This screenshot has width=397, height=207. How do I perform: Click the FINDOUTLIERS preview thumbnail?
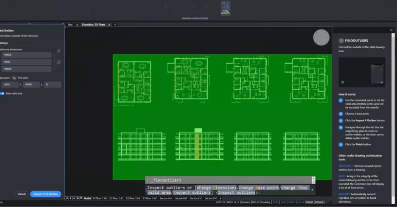coord(362,73)
